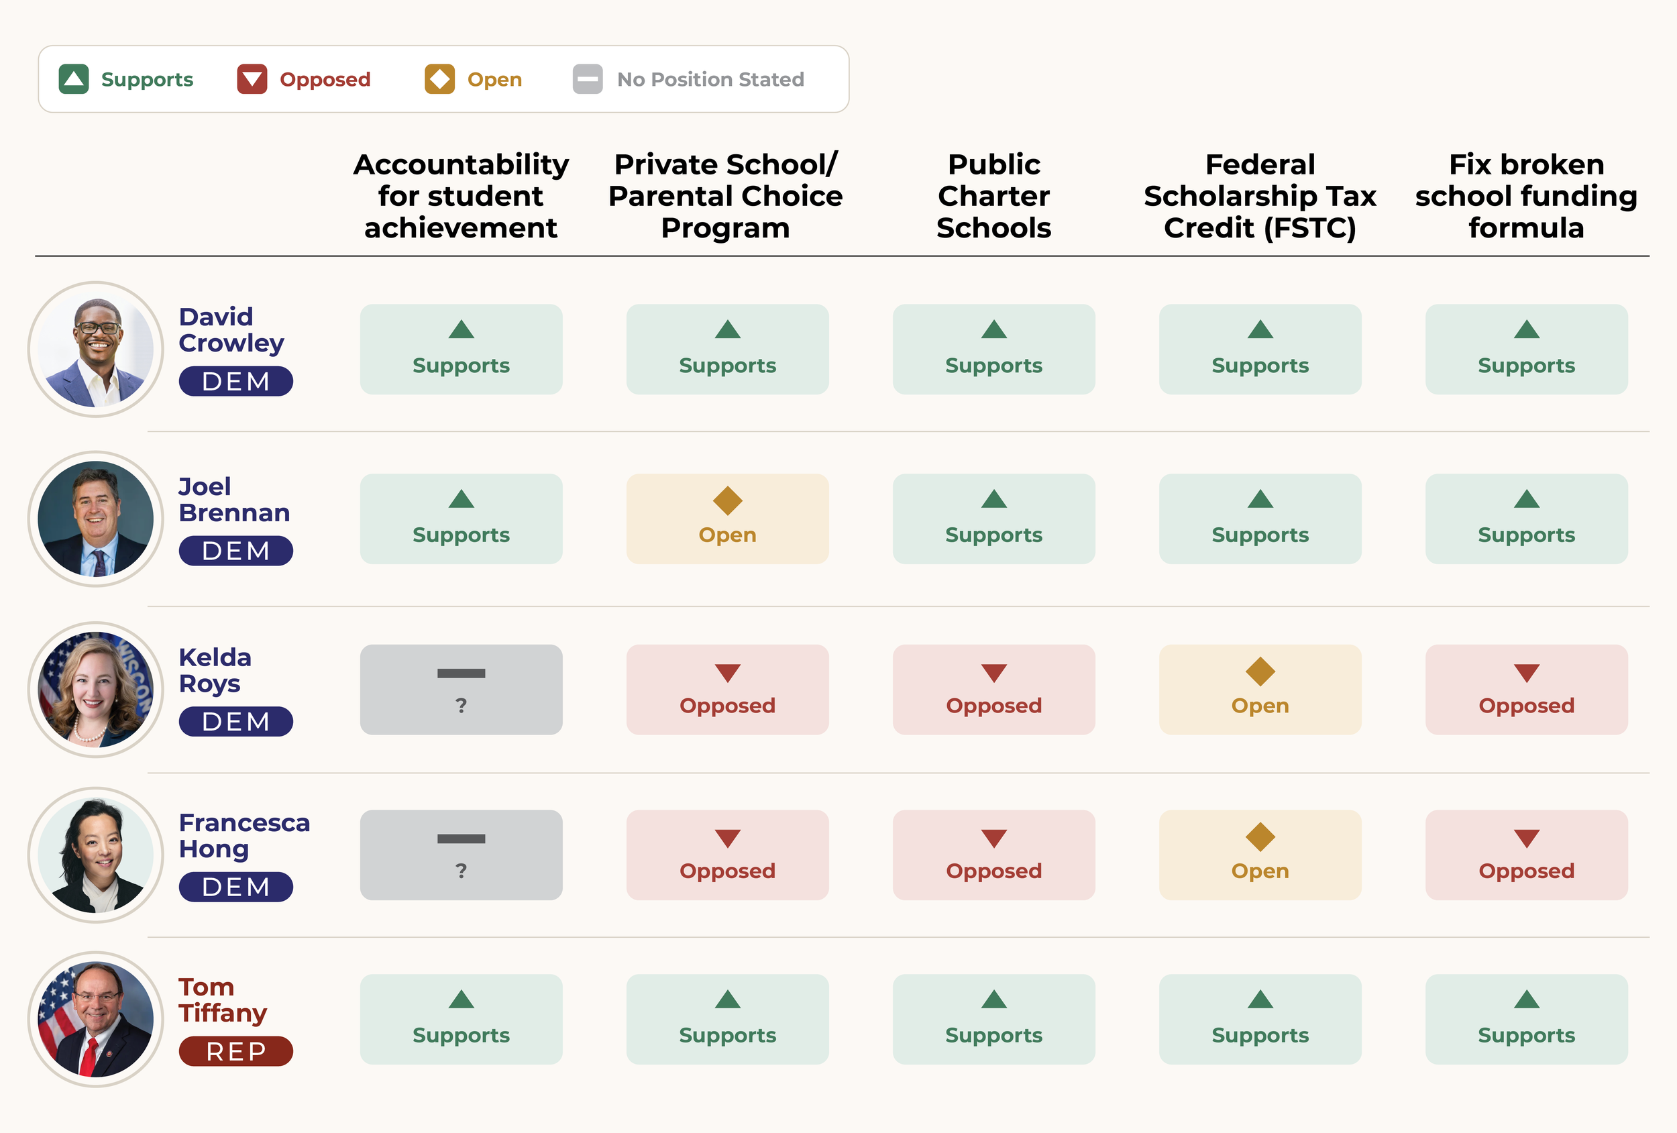Click David Crowley's profile photo

[x=96, y=349]
